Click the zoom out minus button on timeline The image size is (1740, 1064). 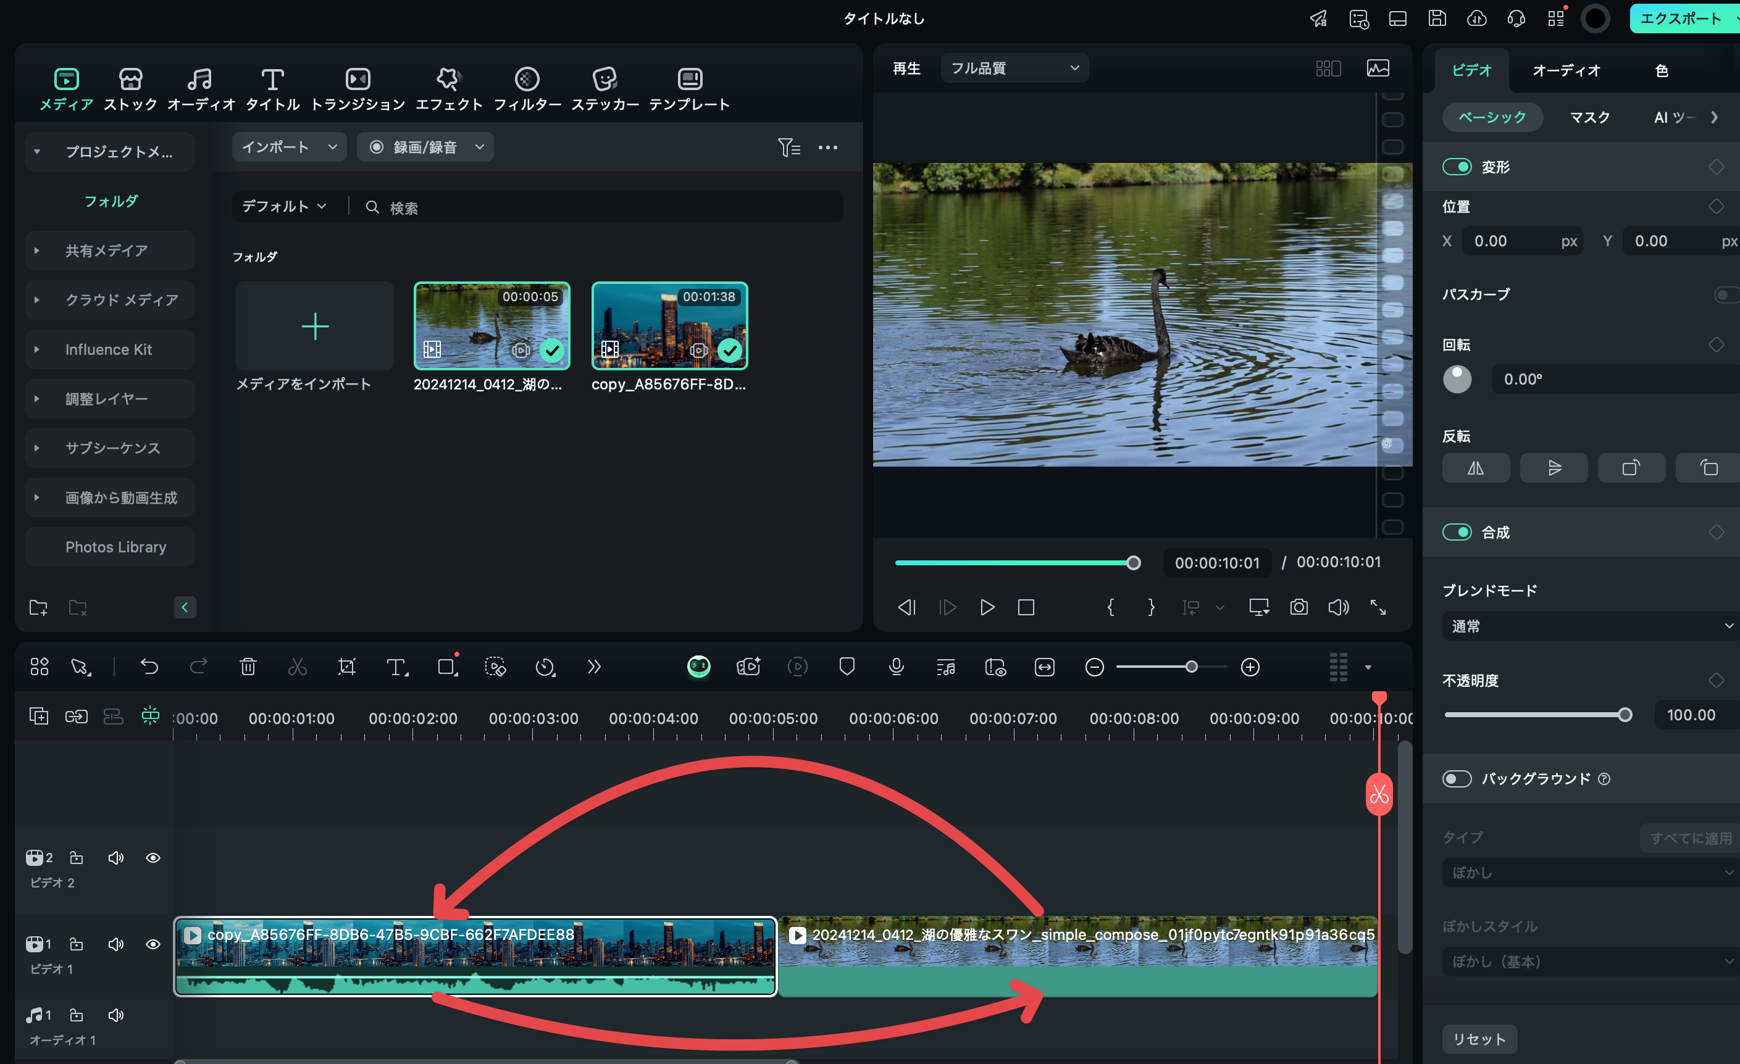1094,667
